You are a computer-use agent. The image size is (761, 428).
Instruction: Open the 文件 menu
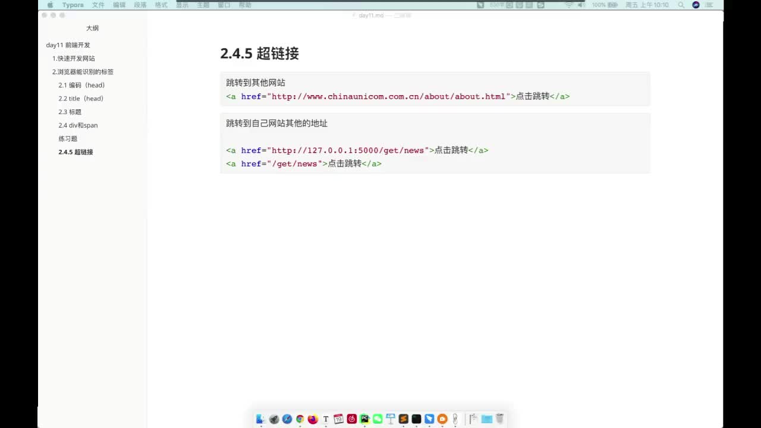[x=98, y=5]
